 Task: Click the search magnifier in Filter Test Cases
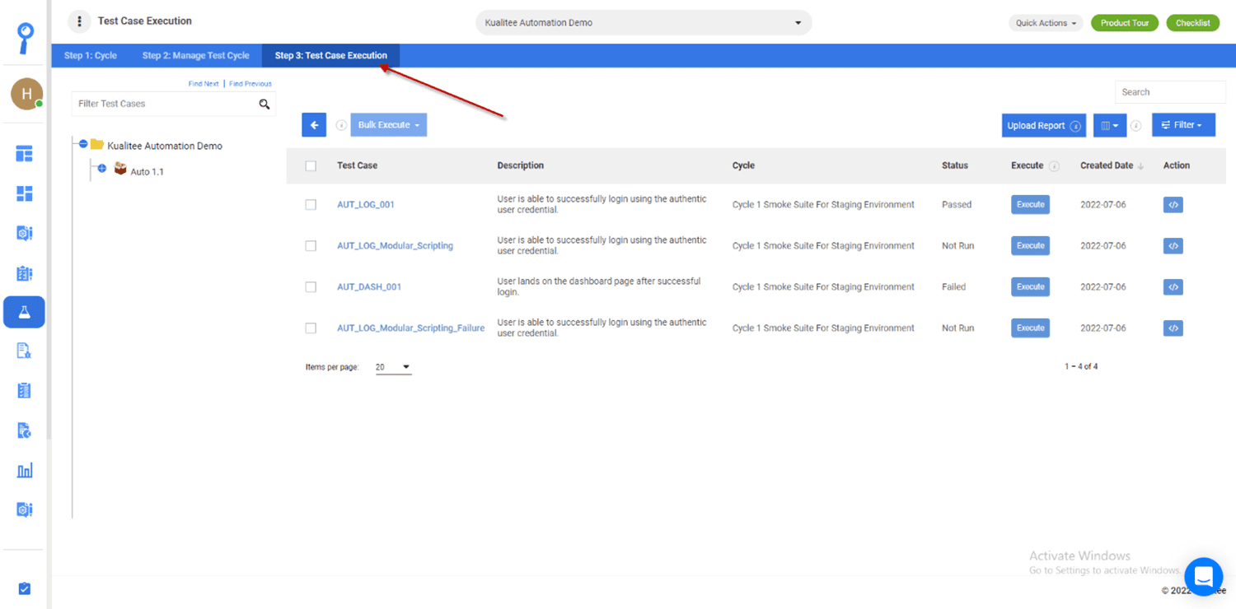265,105
